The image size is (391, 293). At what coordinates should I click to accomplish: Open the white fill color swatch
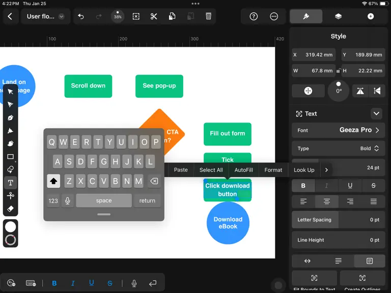coord(11,227)
